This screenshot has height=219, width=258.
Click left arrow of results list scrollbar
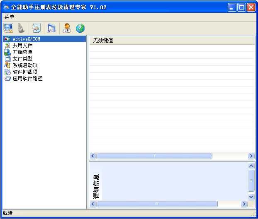(93, 156)
